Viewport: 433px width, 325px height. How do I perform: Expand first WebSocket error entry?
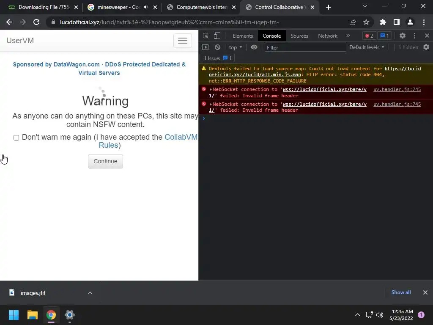(x=211, y=90)
